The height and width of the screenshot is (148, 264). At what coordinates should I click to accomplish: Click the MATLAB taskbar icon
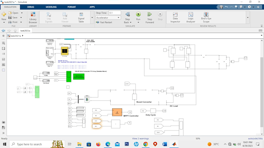(x=174, y=144)
